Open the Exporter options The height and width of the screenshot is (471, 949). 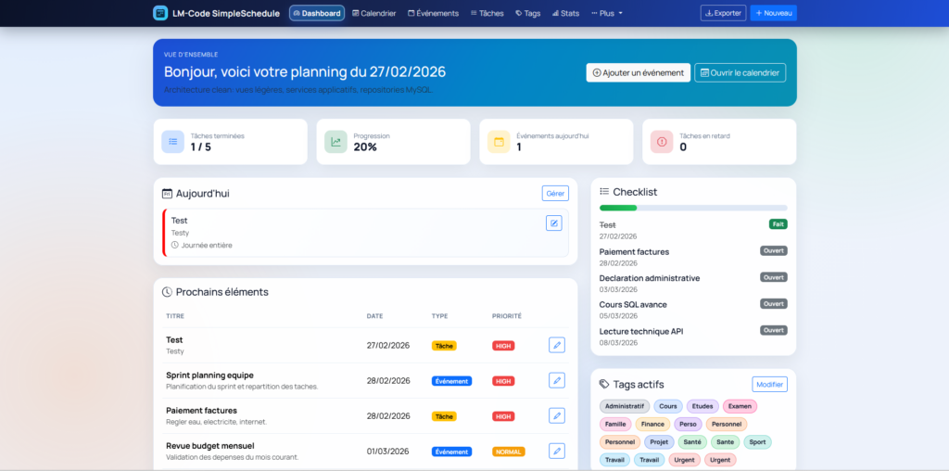[x=723, y=13]
